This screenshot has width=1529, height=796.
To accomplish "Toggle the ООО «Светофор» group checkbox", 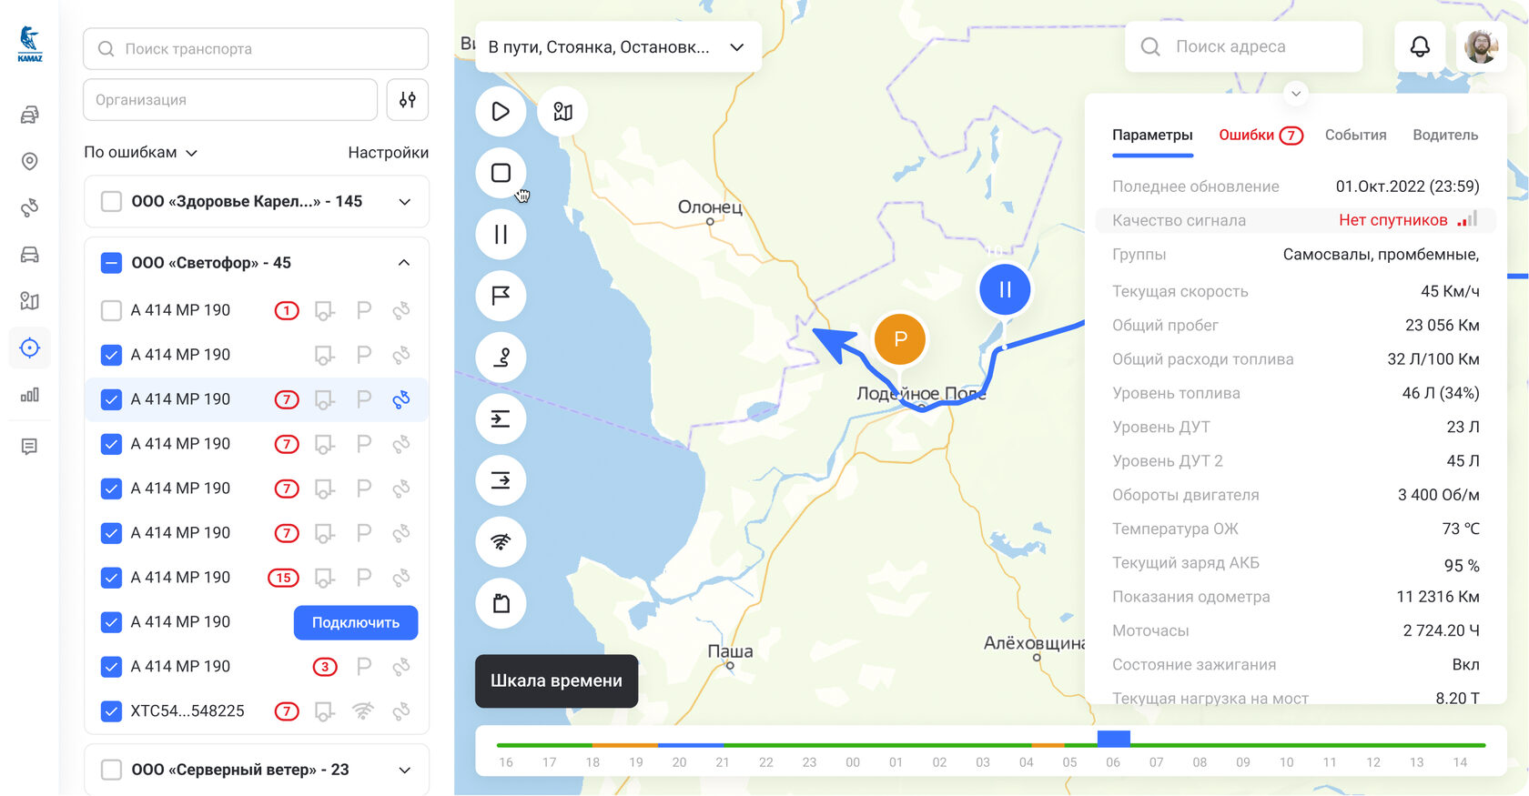I will point(111,263).
